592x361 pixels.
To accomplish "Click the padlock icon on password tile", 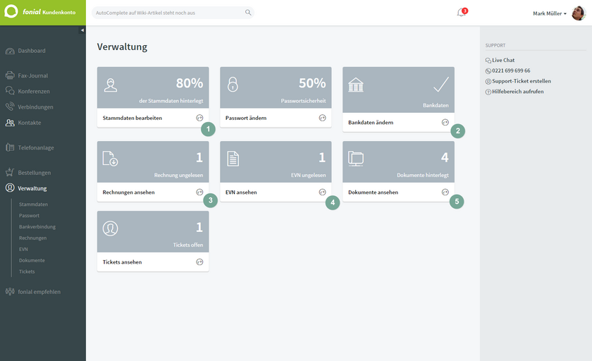I will (233, 84).
